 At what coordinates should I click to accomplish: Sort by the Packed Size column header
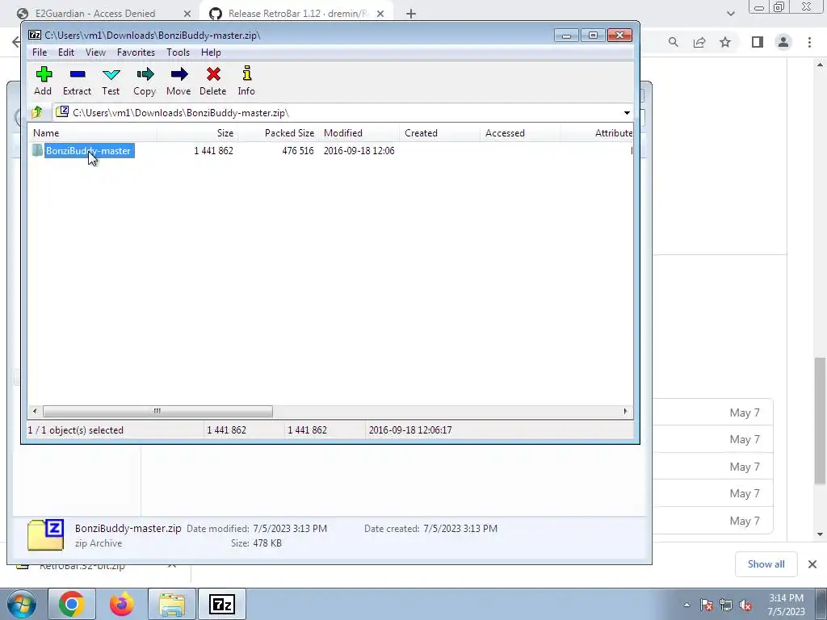pos(279,133)
